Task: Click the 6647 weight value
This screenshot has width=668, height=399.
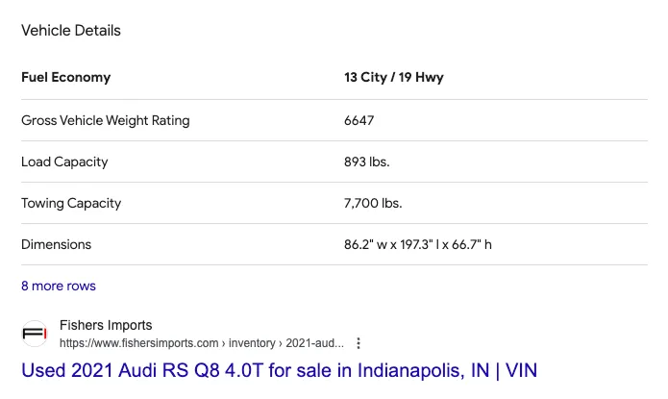Action: (x=359, y=120)
